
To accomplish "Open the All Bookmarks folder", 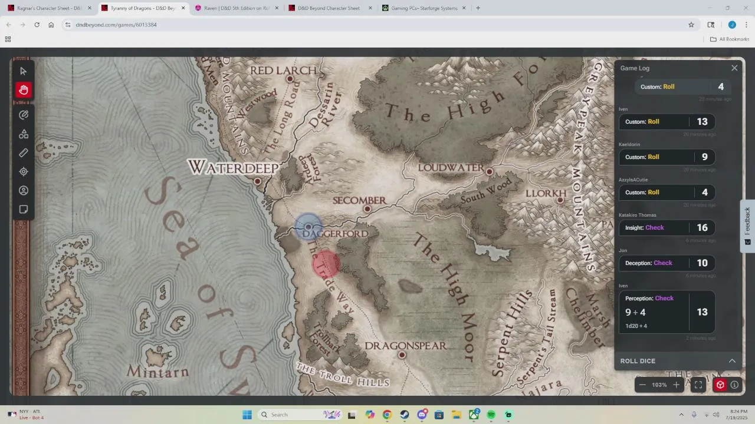I will pos(730,39).
